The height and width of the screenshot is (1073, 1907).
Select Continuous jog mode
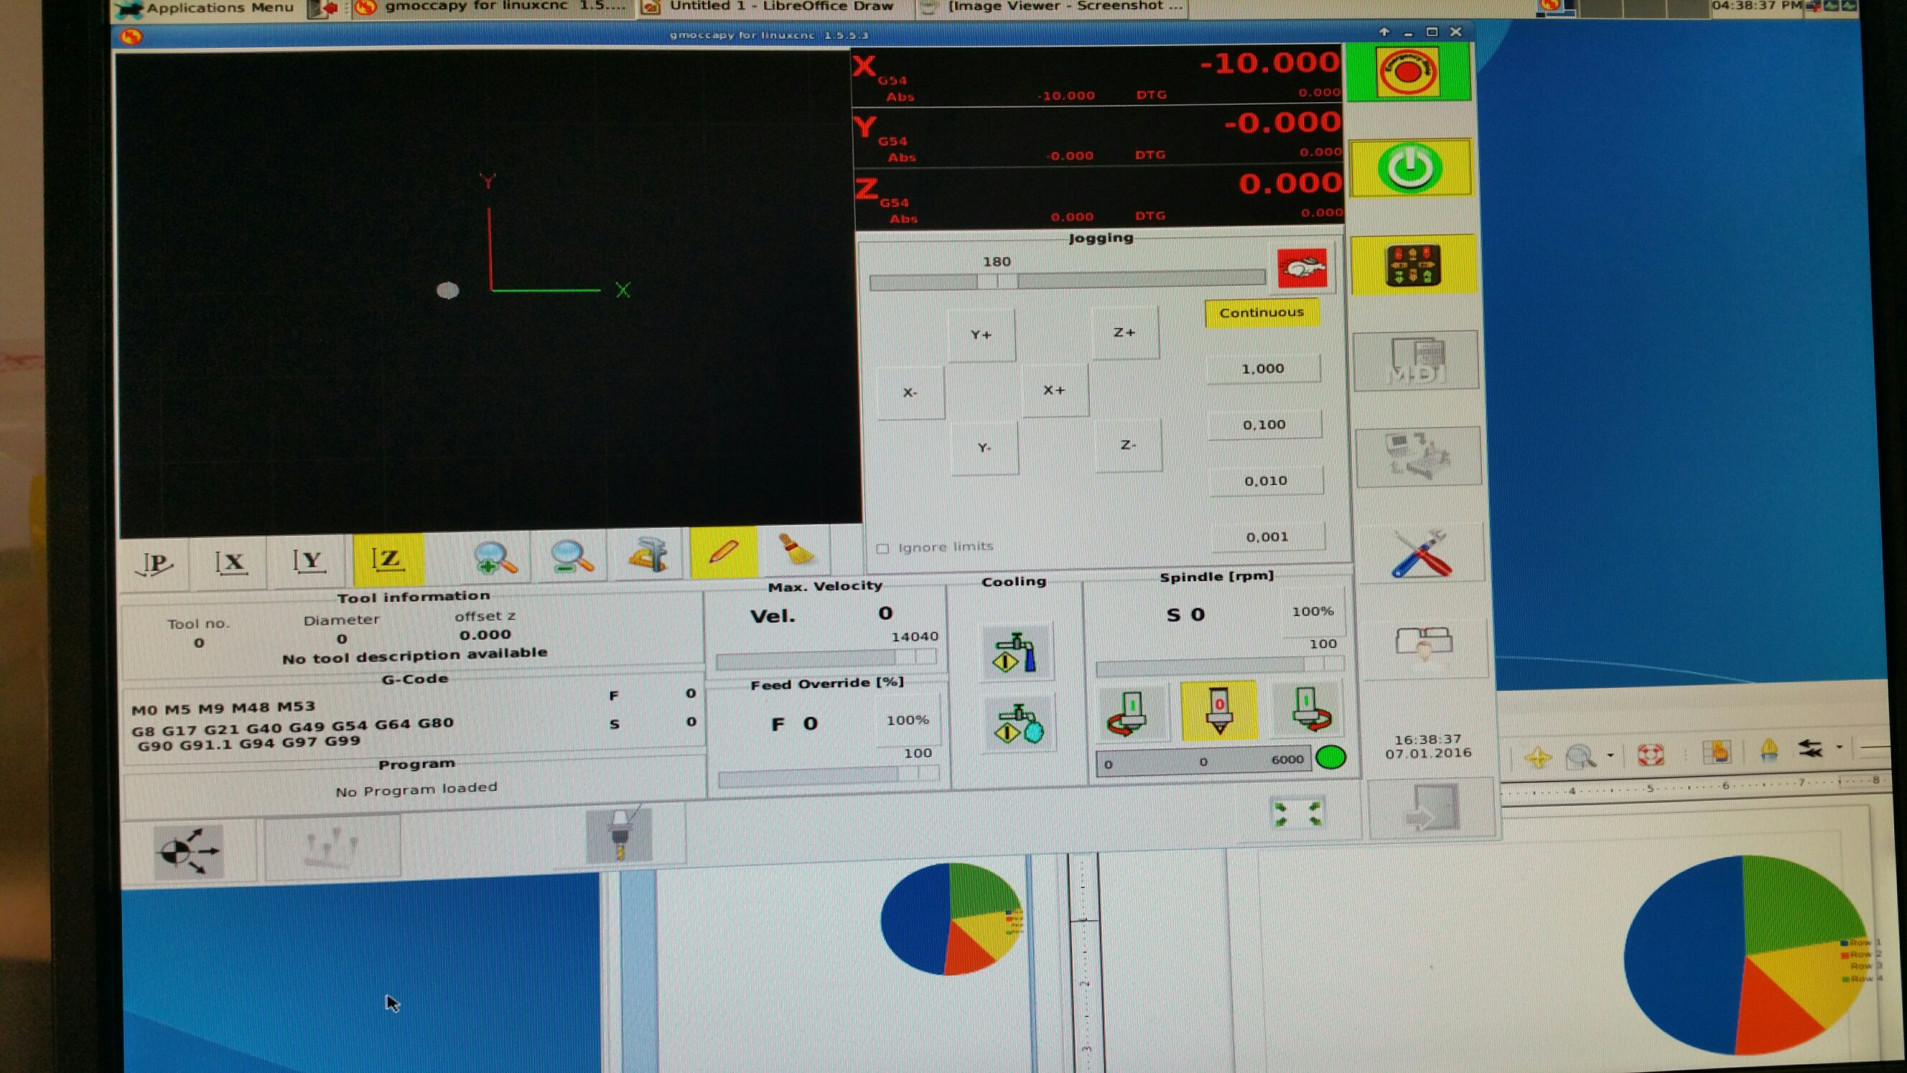pyautogui.click(x=1262, y=312)
